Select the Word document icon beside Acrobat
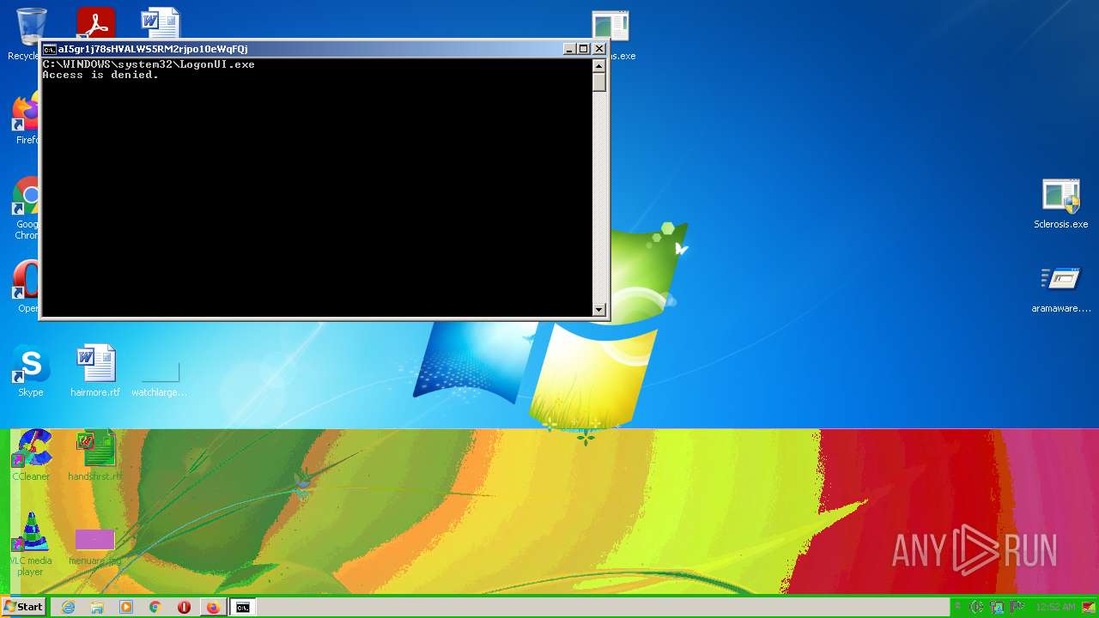The height and width of the screenshot is (618, 1099). click(x=160, y=23)
